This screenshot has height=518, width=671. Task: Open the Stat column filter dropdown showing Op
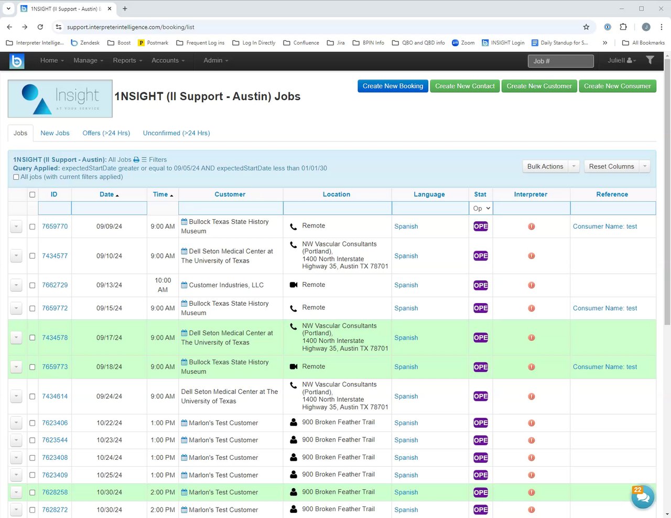click(x=481, y=208)
